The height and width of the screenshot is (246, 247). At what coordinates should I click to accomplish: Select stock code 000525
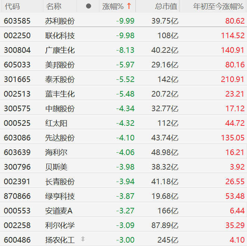pyautogui.click(x=17, y=123)
